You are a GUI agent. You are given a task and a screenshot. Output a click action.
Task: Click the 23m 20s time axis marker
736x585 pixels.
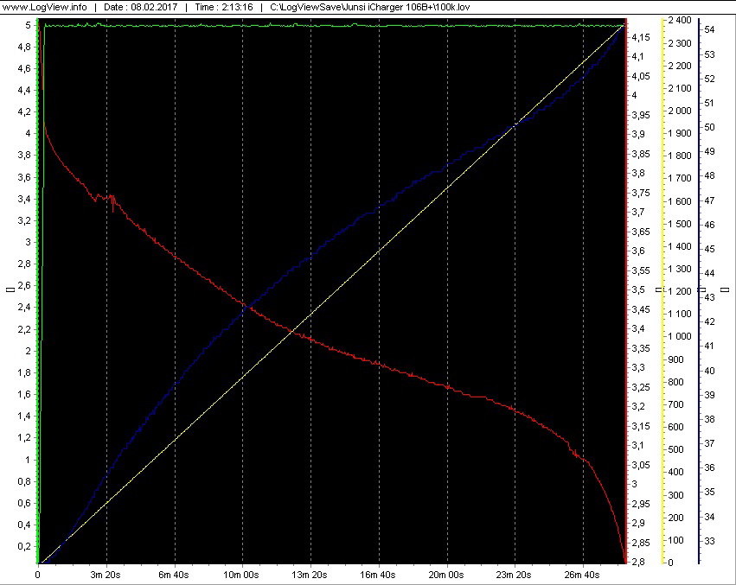515,574
